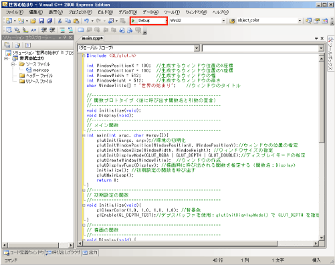The width and height of the screenshot is (335, 265).
Task: Click the 43 行 line indicator in status bar
Action: point(217,260)
